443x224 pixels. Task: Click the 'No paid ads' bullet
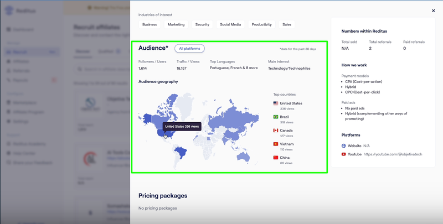pos(354,108)
